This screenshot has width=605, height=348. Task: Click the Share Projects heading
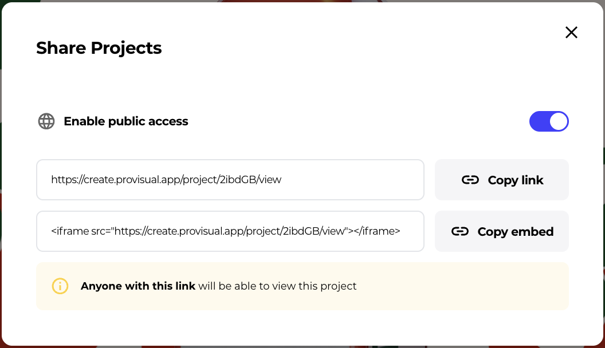99,48
